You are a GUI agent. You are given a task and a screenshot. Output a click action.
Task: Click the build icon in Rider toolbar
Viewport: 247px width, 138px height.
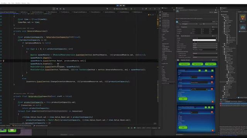coord(107,9)
